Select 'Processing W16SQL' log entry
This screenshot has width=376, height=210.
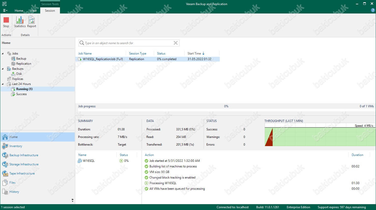point(163,183)
